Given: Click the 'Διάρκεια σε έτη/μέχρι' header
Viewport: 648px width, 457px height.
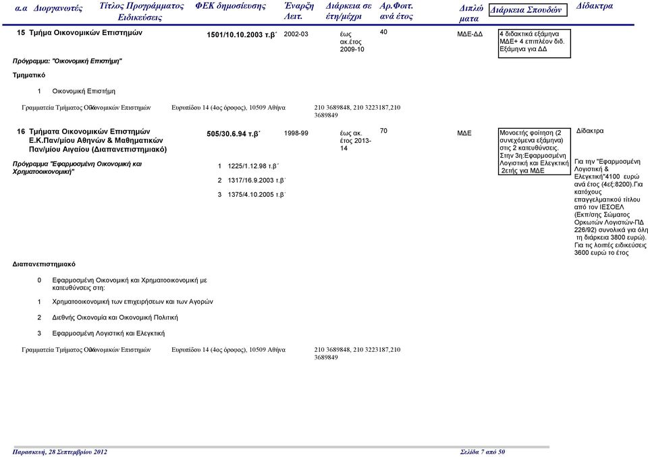Looking at the screenshot, I should pyautogui.click(x=348, y=11).
